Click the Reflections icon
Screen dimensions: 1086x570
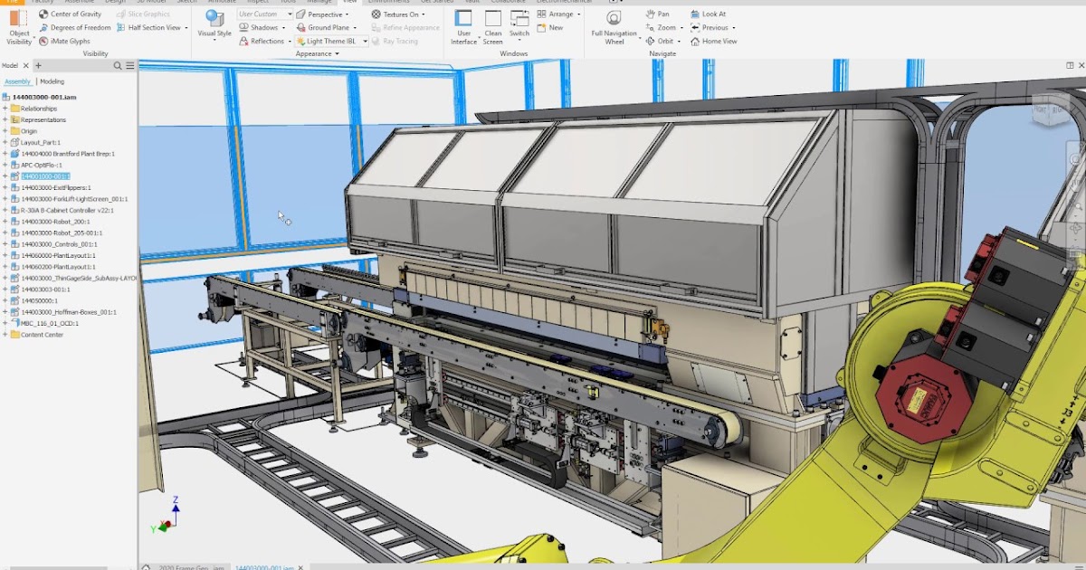[x=243, y=42]
